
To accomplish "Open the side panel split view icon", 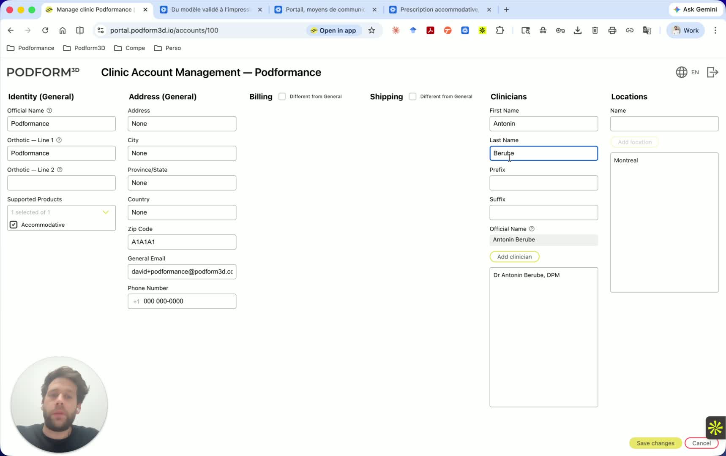I will coord(80,30).
